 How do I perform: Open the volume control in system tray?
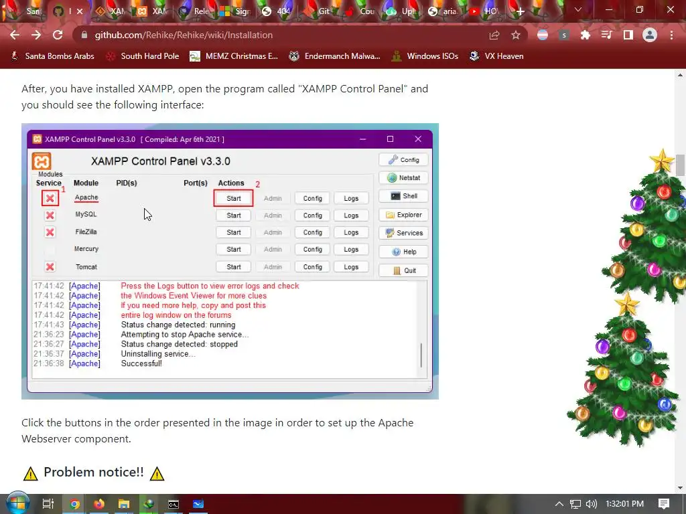[x=591, y=504]
